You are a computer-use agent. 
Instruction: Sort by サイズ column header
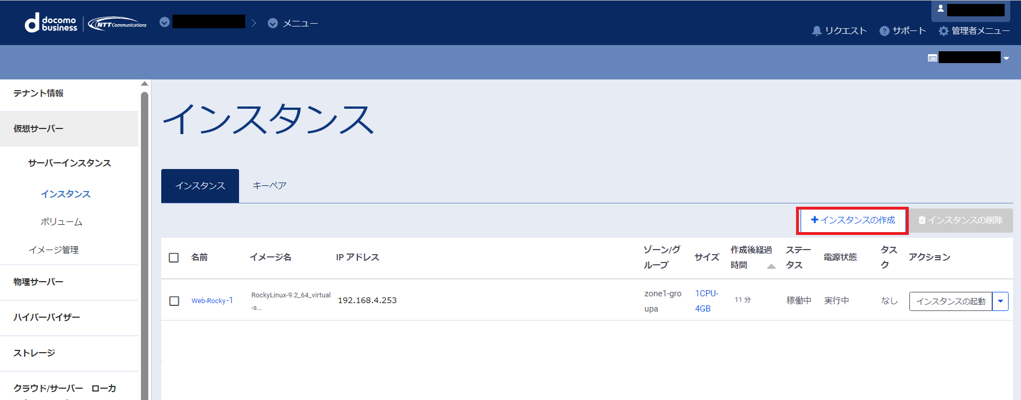pyautogui.click(x=707, y=257)
